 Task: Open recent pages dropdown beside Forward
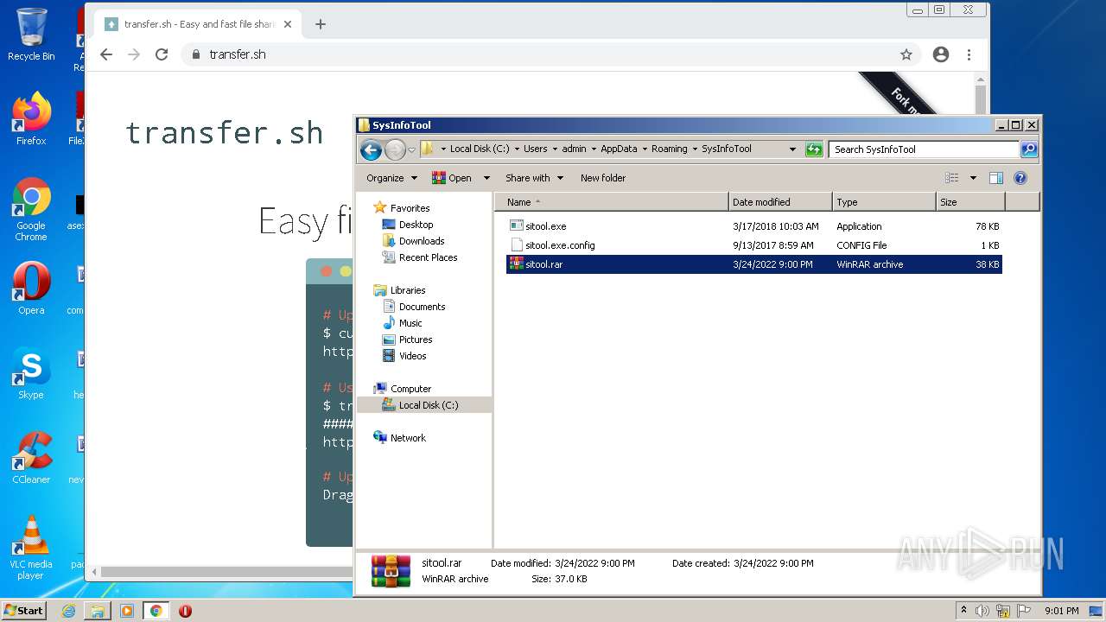[x=411, y=149]
